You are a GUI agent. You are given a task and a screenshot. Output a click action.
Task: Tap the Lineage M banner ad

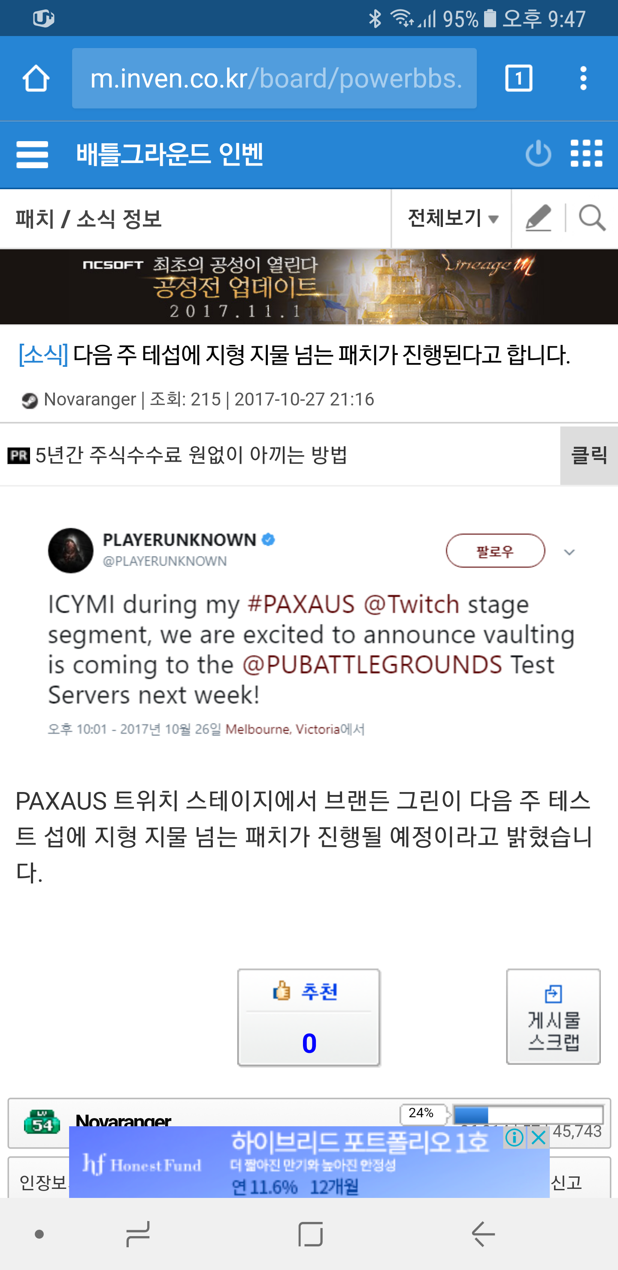309,287
